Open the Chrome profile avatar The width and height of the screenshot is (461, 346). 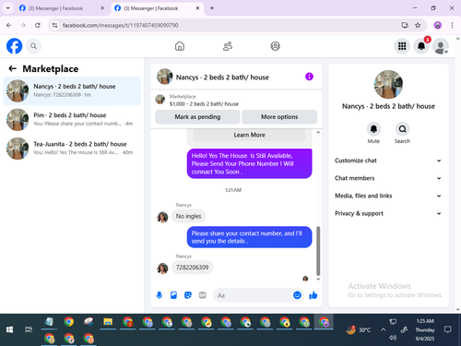click(x=438, y=25)
